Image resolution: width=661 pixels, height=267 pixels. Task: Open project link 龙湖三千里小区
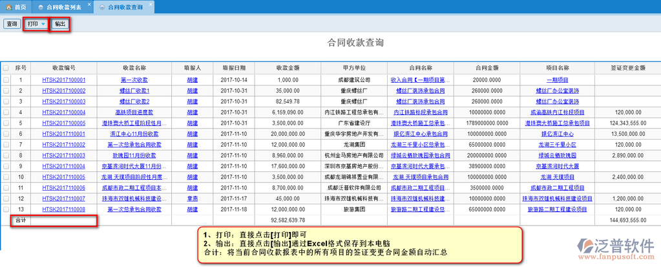(x=557, y=145)
